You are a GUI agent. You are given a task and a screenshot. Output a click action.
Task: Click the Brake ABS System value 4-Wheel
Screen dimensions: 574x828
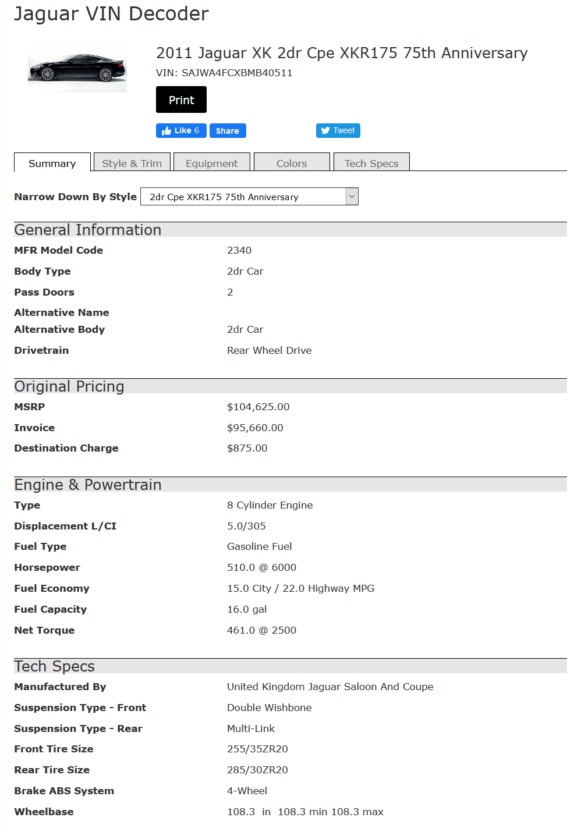pyautogui.click(x=247, y=791)
